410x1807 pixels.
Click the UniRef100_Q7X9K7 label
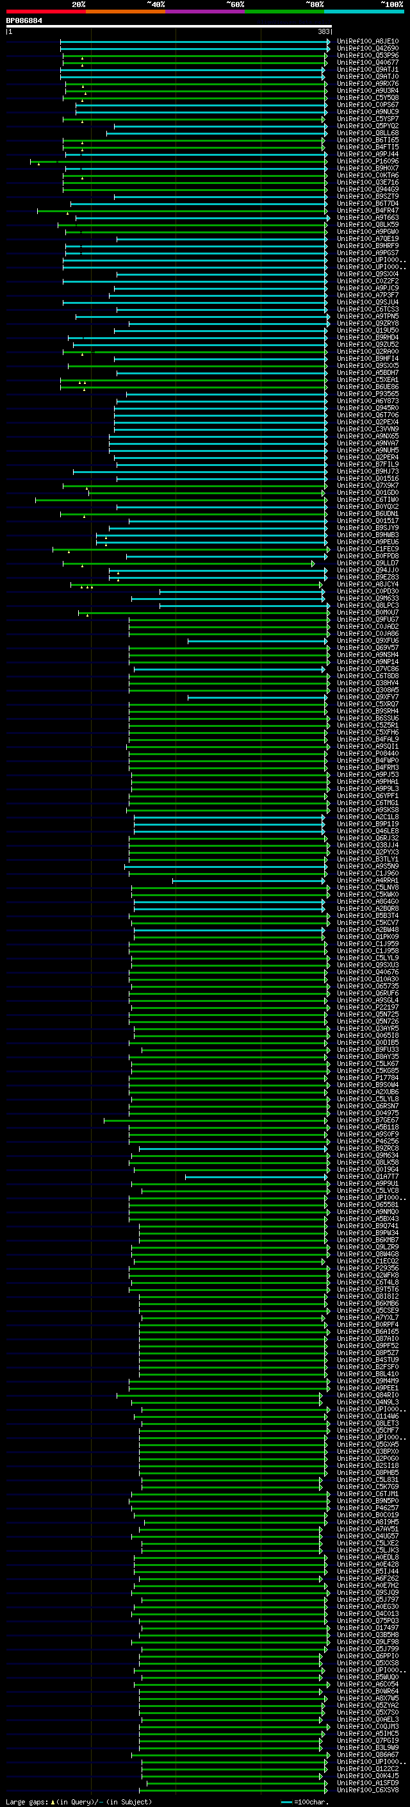point(367,486)
